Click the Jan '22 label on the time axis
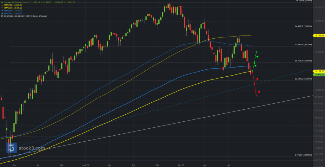The image size is (325, 167). click(181, 165)
